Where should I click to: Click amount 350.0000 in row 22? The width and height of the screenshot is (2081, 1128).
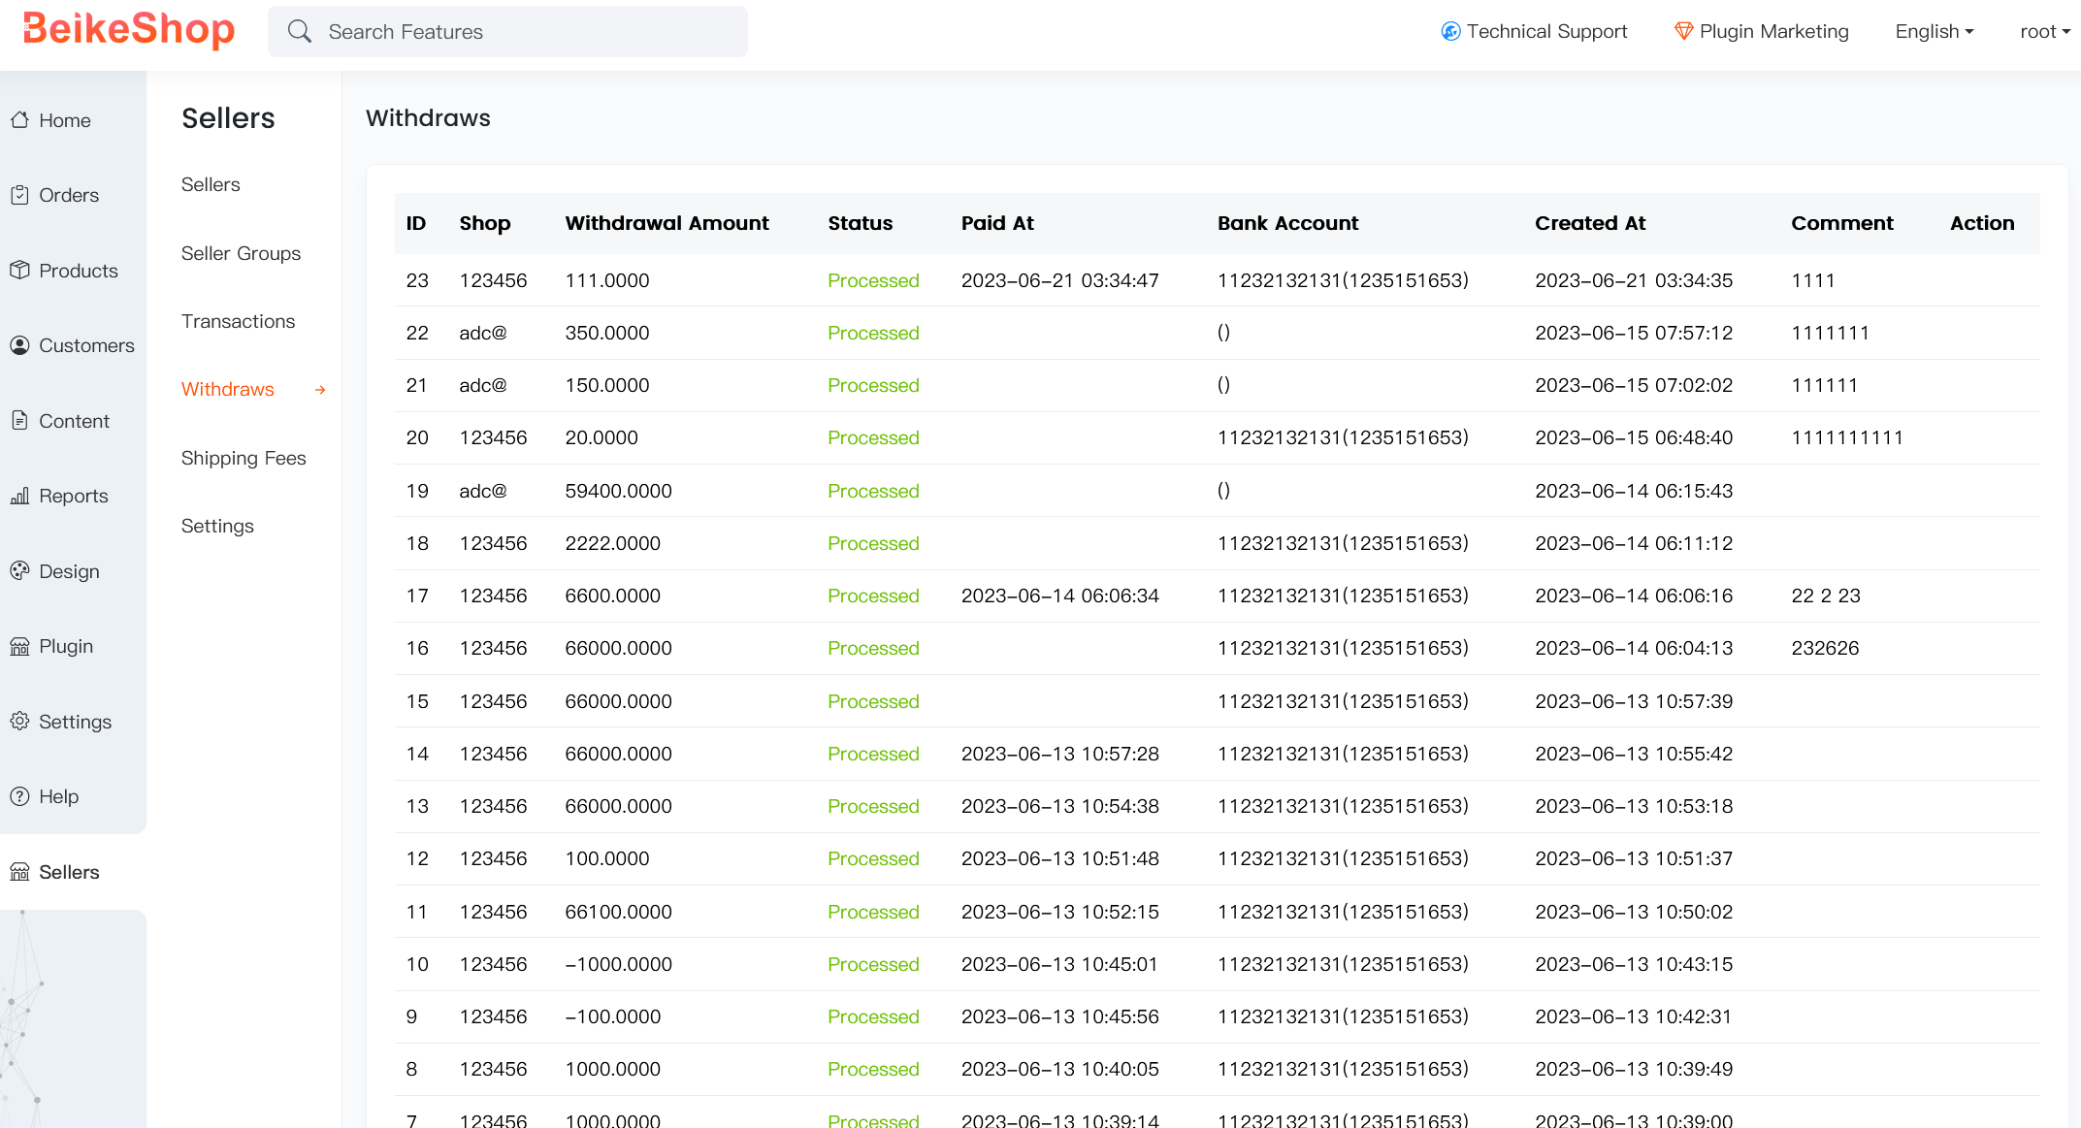point(607,333)
